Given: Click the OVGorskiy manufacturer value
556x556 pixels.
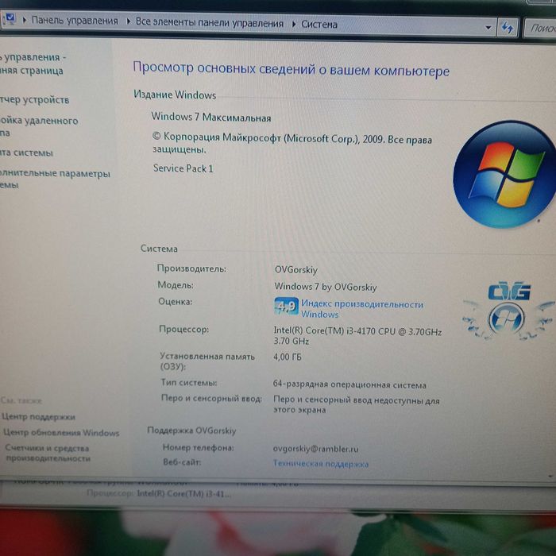Looking at the screenshot, I should [296, 270].
